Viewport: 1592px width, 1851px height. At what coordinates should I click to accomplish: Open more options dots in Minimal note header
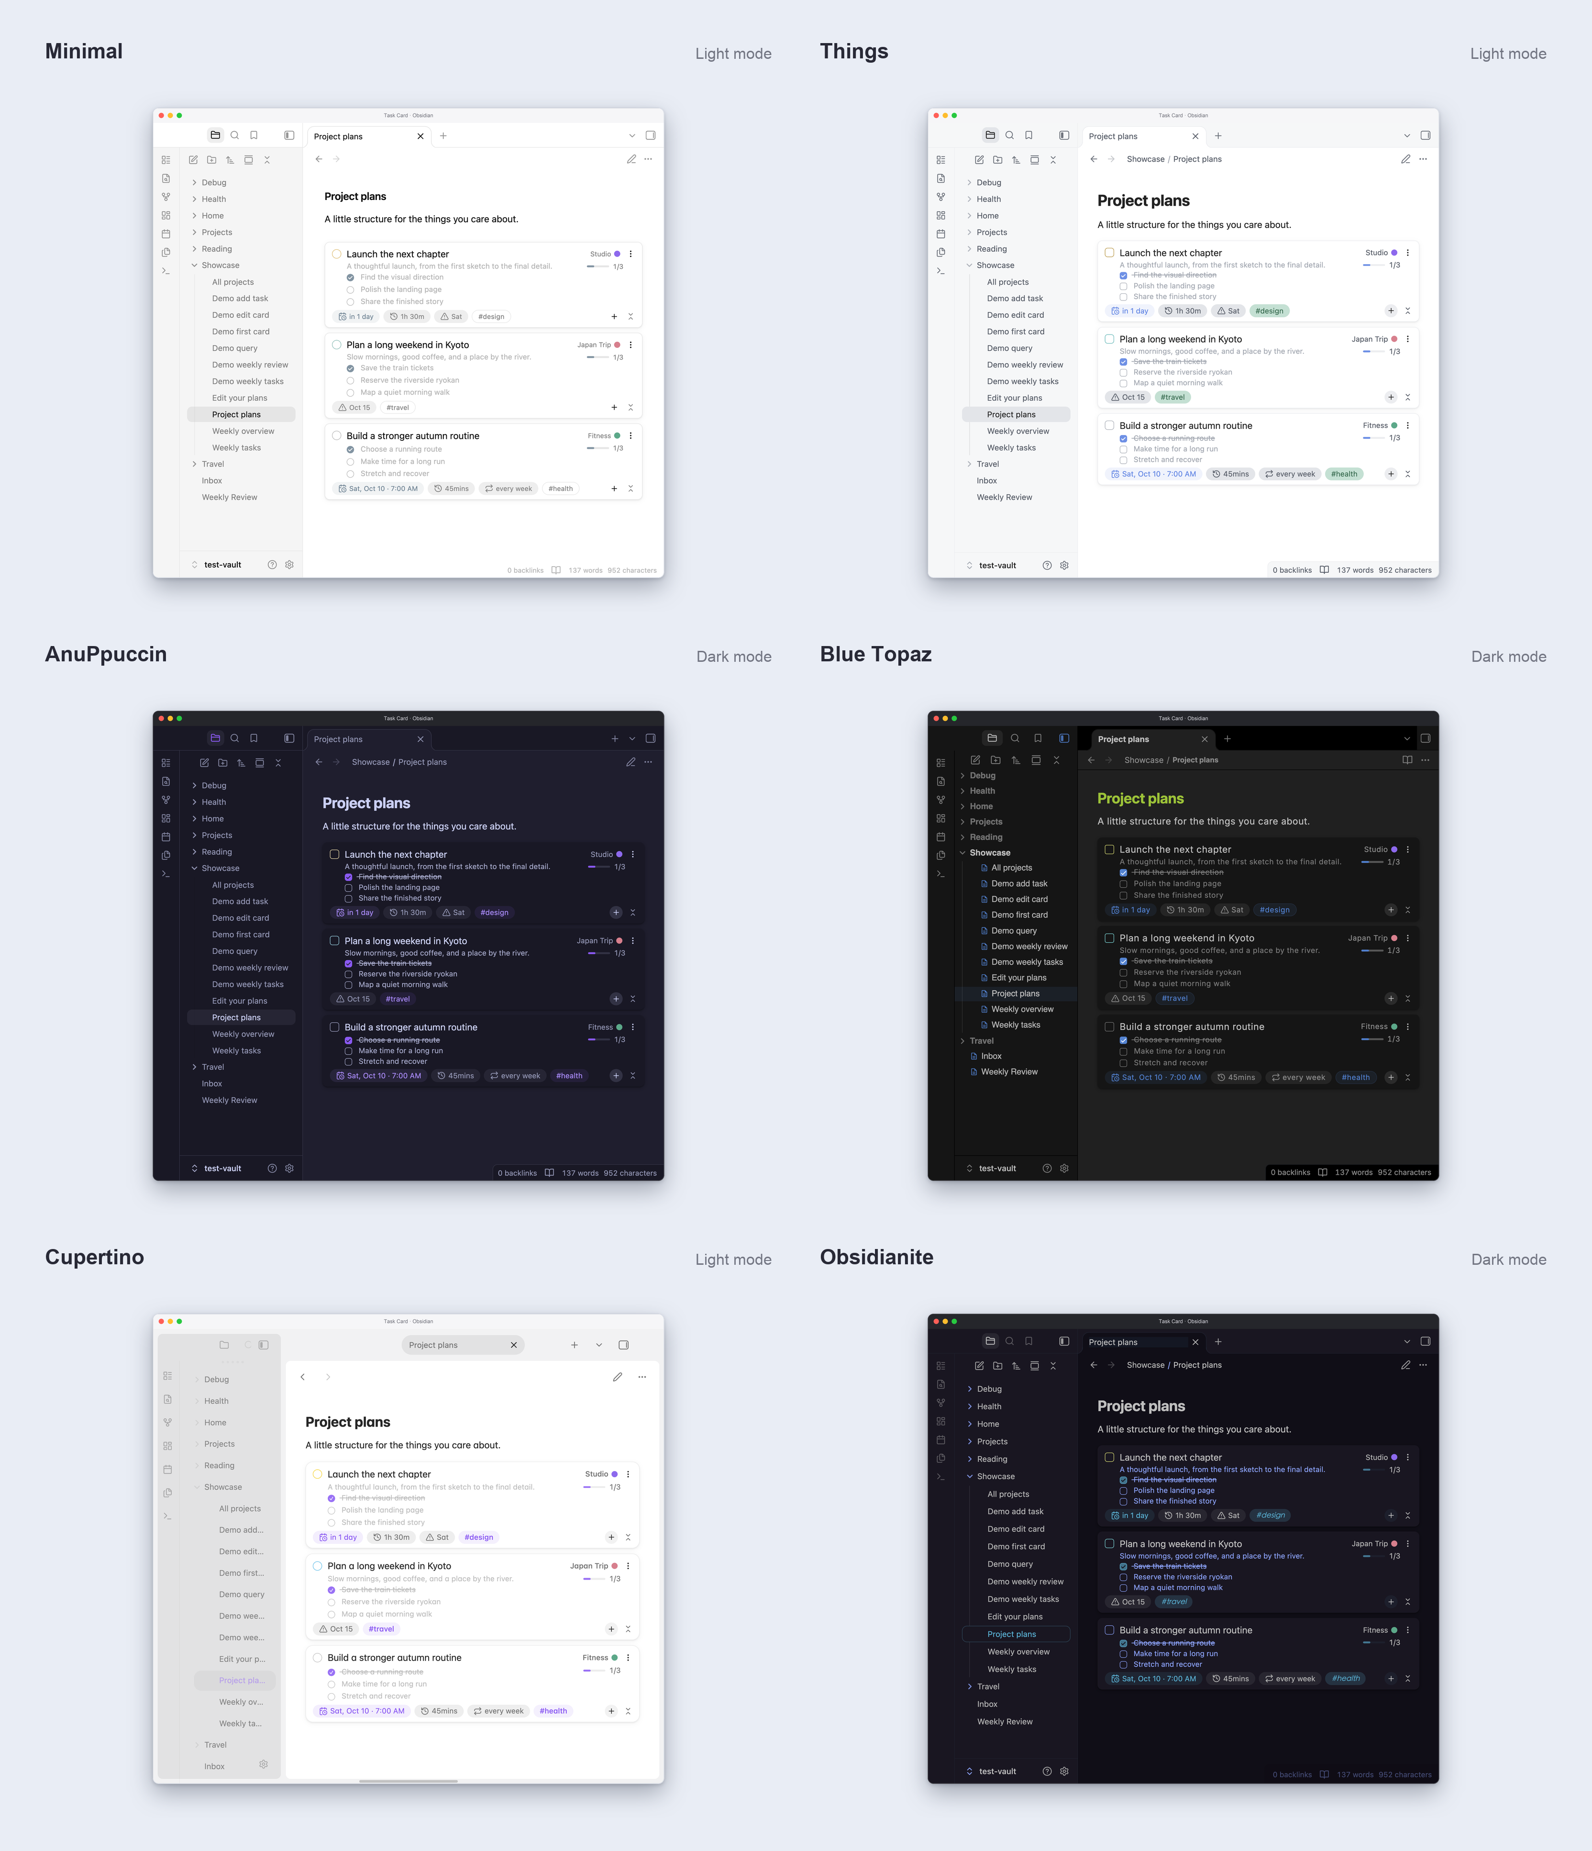point(648,159)
